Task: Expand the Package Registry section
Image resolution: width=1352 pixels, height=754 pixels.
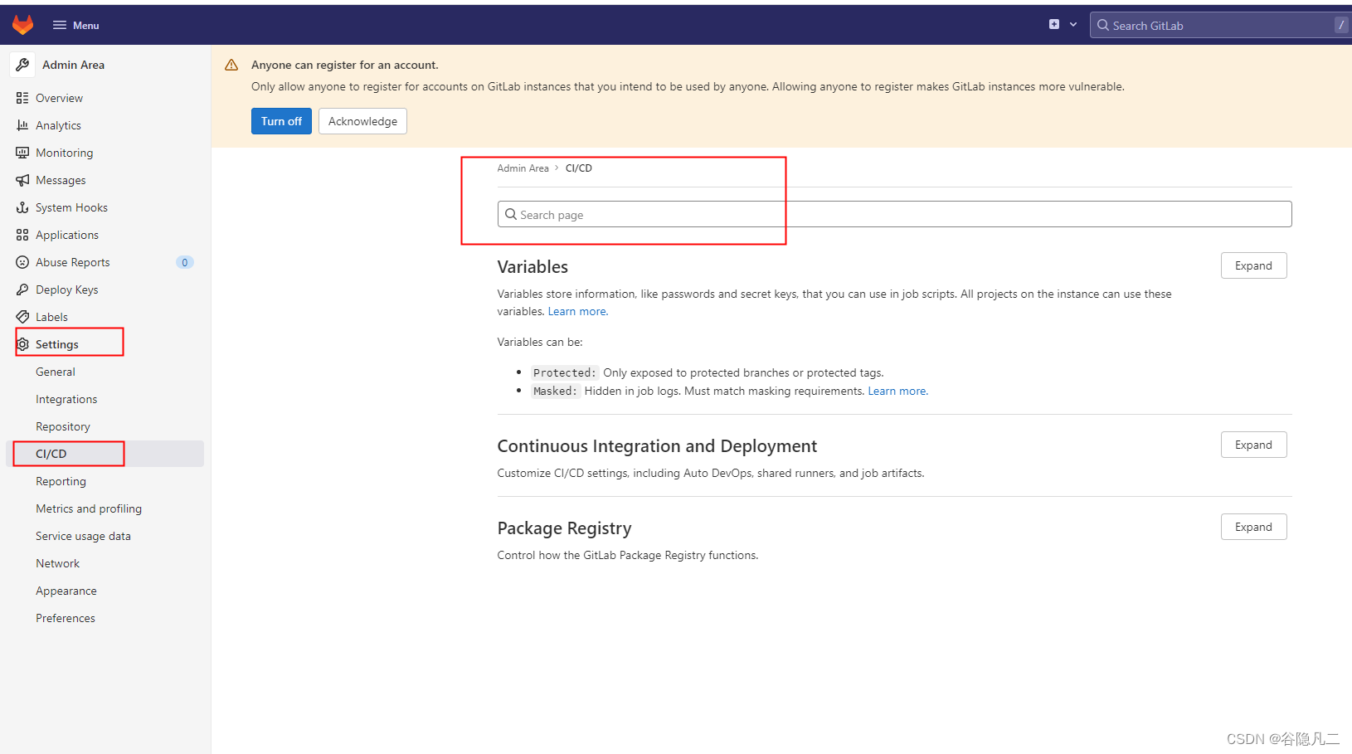Action: pyautogui.click(x=1253, y=526)
